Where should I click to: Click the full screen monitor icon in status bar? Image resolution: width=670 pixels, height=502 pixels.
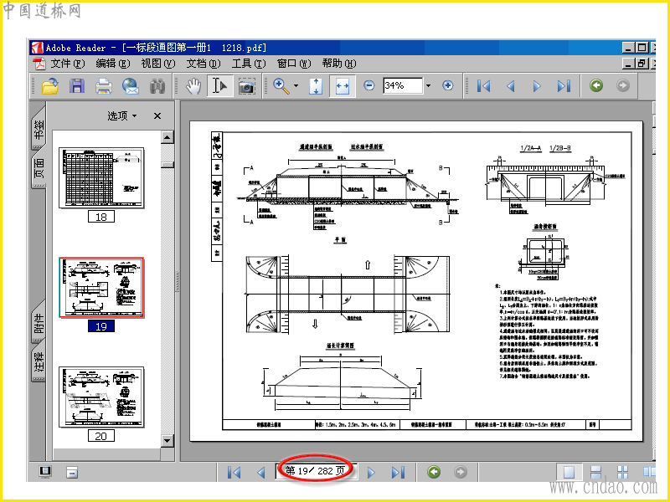(45, 472)
